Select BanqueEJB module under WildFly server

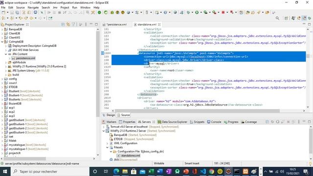coord(120,135)
